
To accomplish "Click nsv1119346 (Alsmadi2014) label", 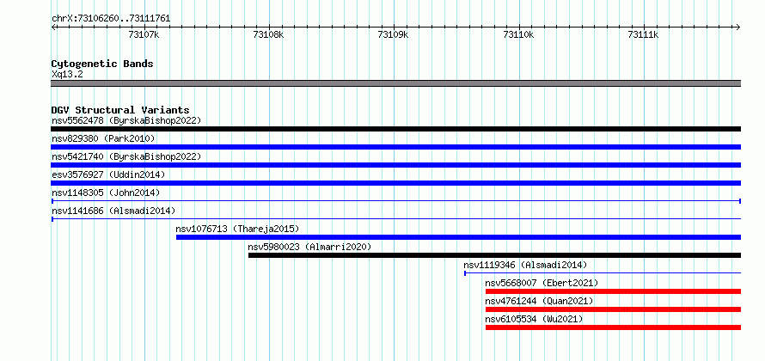I will [x=525, y=265].
